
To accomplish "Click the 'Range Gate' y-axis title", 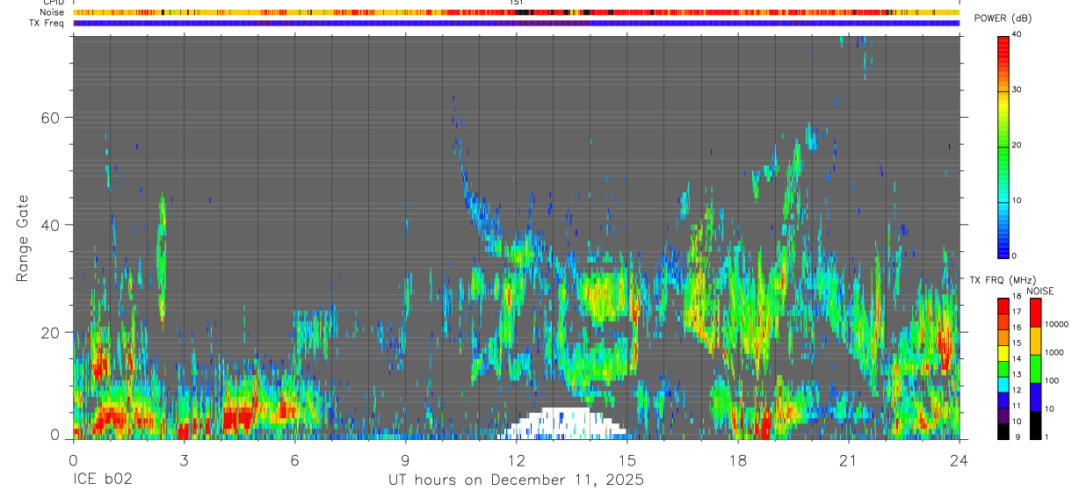I will click(x=21, y=239).
